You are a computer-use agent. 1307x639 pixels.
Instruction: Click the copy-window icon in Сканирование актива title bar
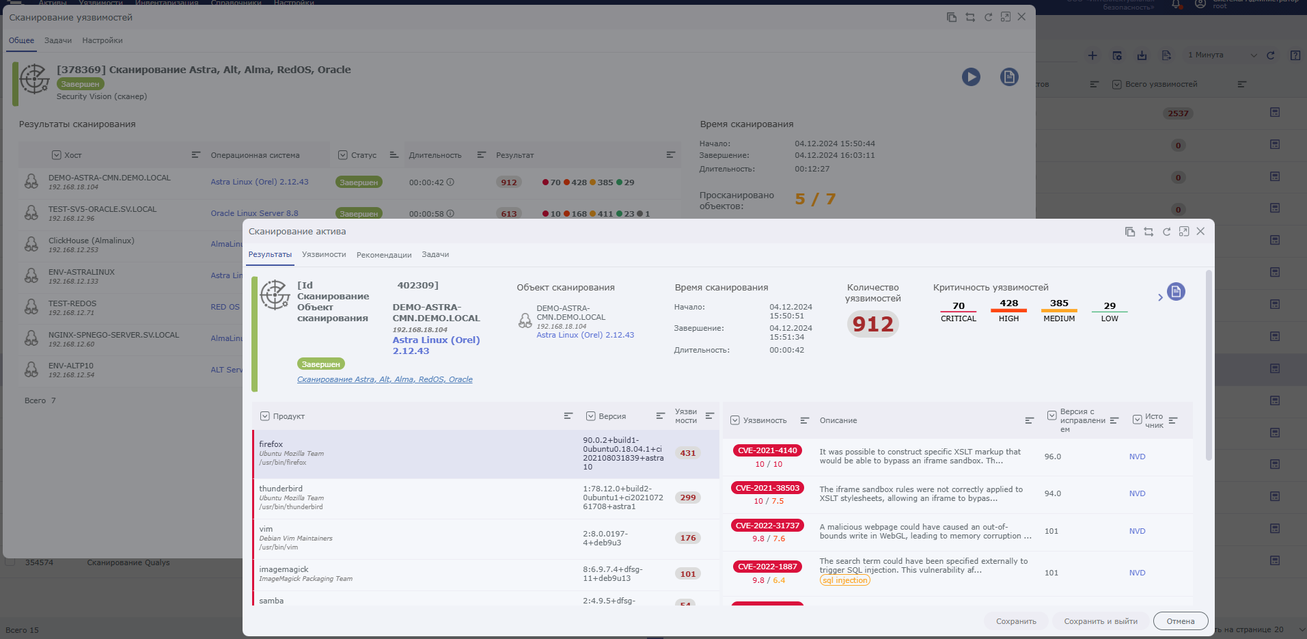(x=1130, y=232)
